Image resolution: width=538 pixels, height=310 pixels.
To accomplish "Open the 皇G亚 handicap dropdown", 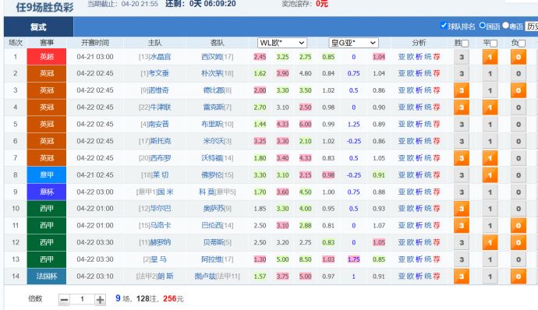I will 354,43.
